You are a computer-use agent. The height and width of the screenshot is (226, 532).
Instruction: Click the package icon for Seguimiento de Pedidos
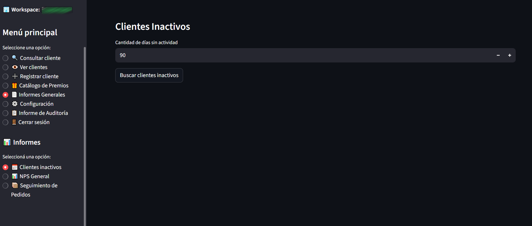[15, 185]
